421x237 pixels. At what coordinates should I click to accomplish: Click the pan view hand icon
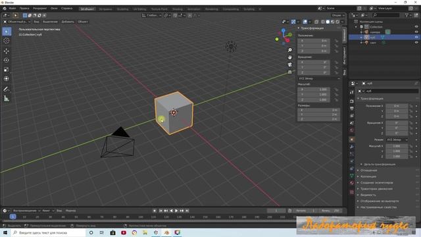[289, 57]
